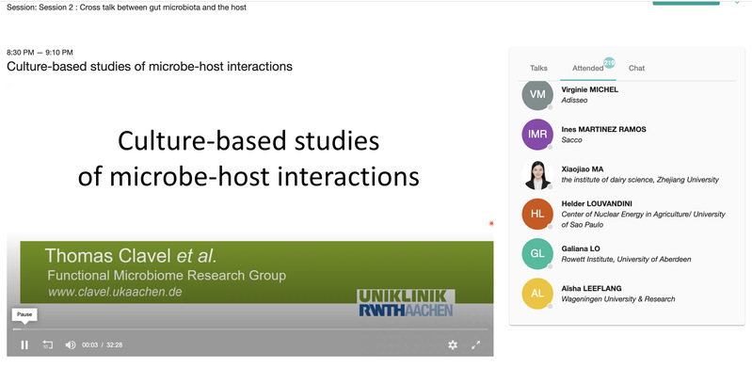Switch to the Talks tab
Viewport: 752px width, 368px height.
coord(538,68)
